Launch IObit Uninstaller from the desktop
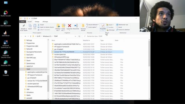The height and width of the screenshot is (104, 185). (x=6, y=23)
